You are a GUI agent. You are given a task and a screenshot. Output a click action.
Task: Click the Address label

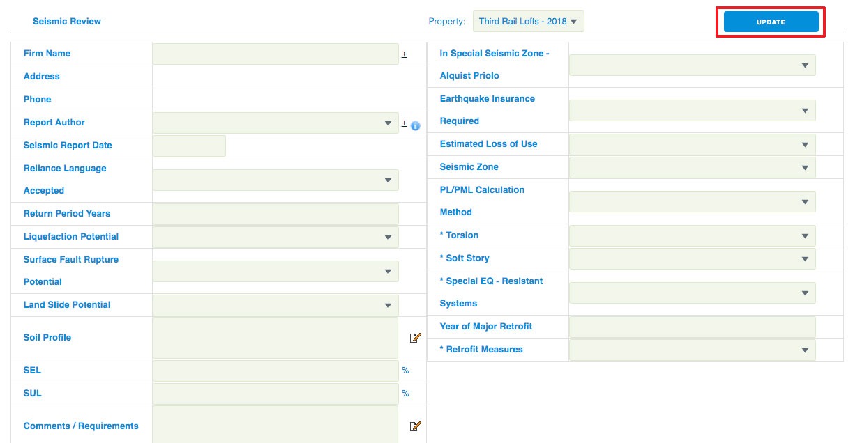pyautogui.click(x=42, y=77)
